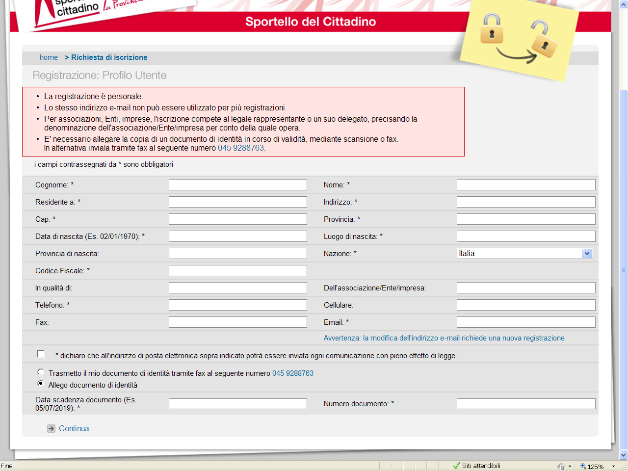Click the status bar security settings icon
This screenshot has width=628, height=471.
click(561, 466)
